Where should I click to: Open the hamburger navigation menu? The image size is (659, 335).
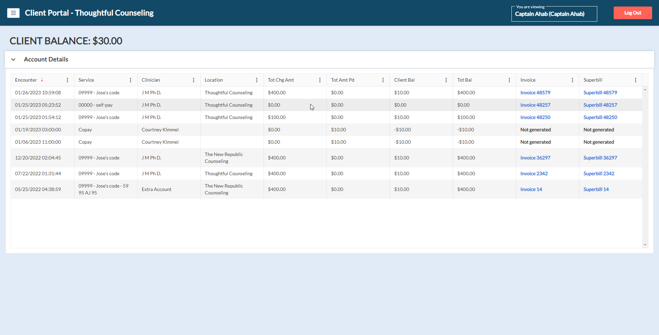13,13
